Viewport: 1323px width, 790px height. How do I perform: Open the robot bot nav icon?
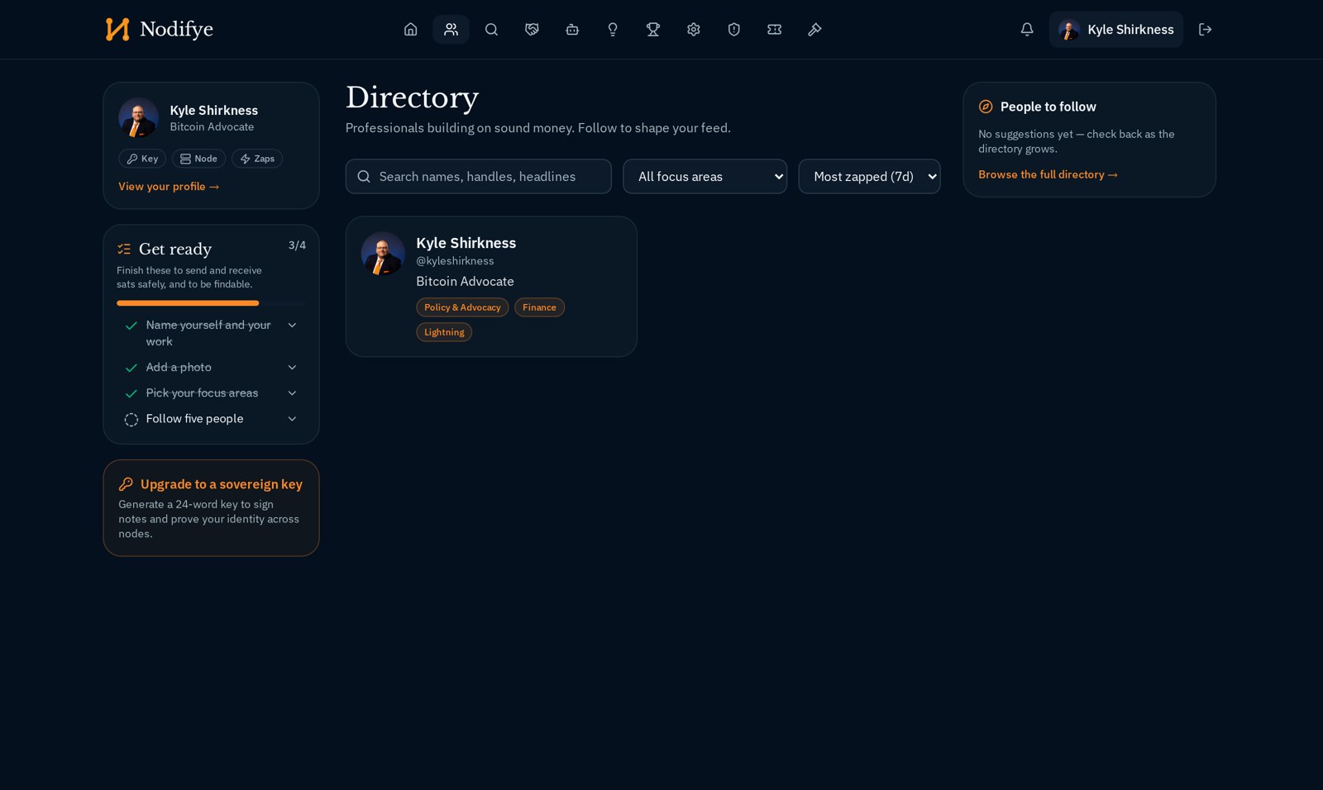572,30
